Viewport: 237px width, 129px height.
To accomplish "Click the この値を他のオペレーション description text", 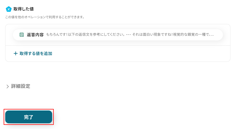I will pyautogui.click(x=45, y=17).
